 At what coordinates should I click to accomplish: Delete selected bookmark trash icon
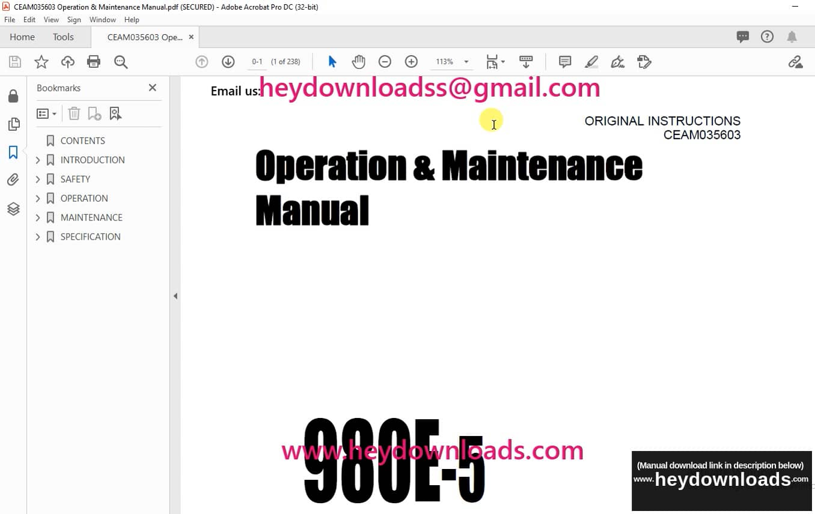[x=74, y=113]
